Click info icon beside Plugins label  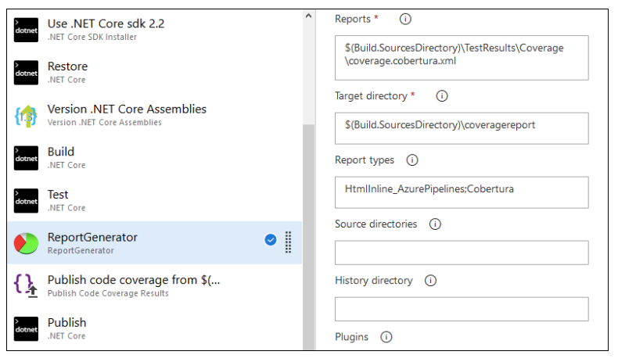(x=386, y=337)
